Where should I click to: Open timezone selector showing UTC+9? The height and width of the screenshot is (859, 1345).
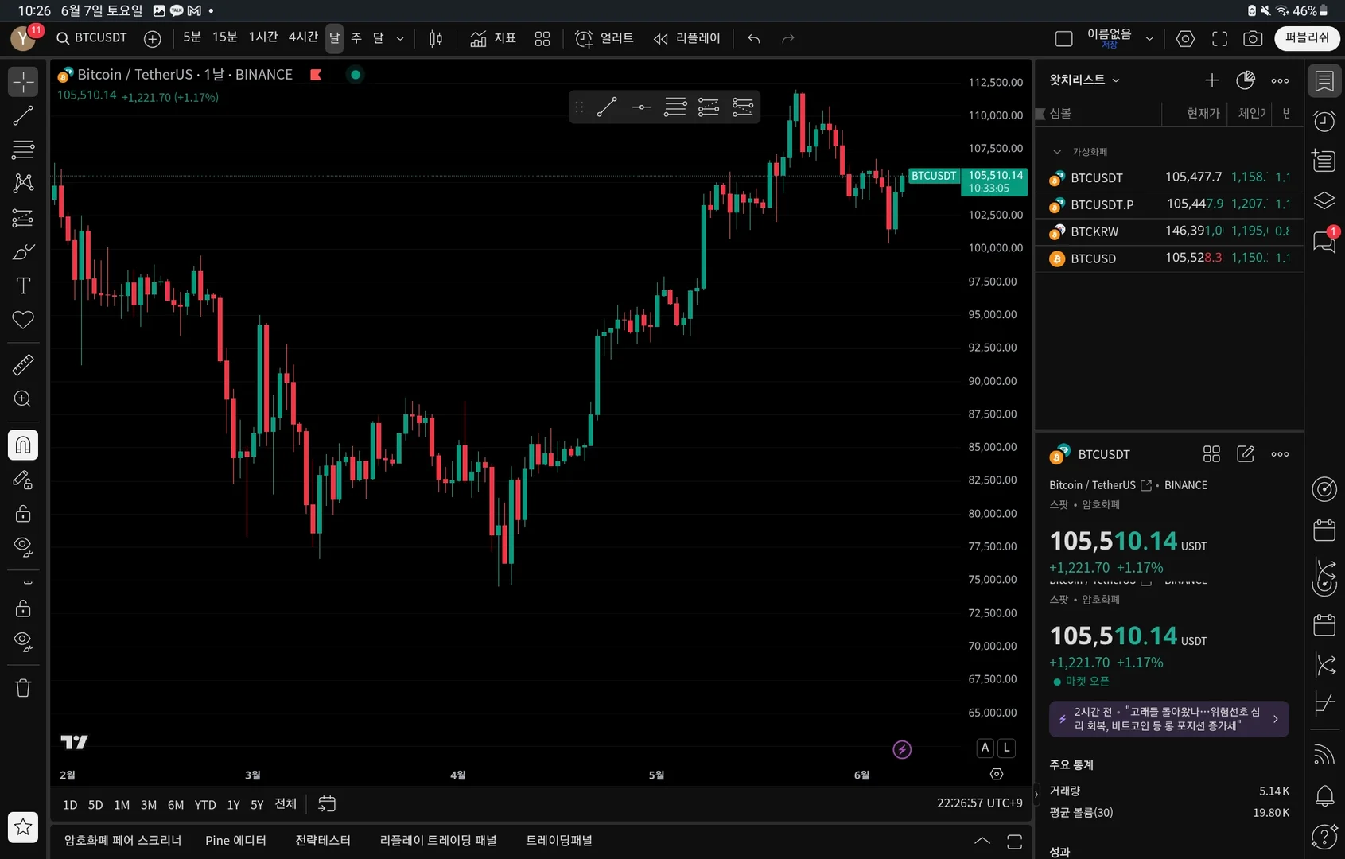point(979,803)
